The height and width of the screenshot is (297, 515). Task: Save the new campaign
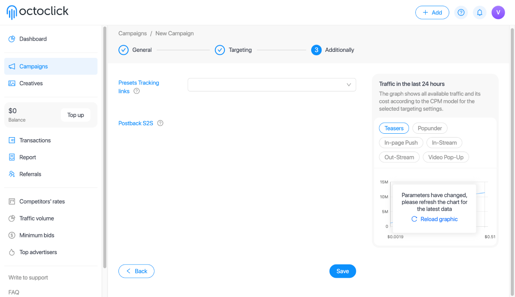pos(343,271)
